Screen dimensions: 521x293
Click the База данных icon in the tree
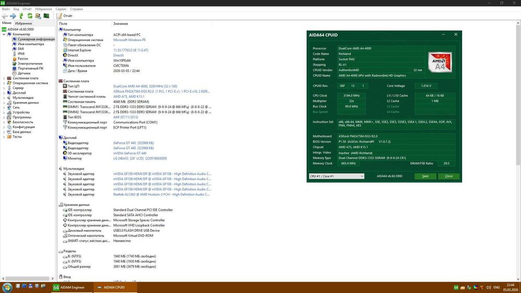pos(9,132)
